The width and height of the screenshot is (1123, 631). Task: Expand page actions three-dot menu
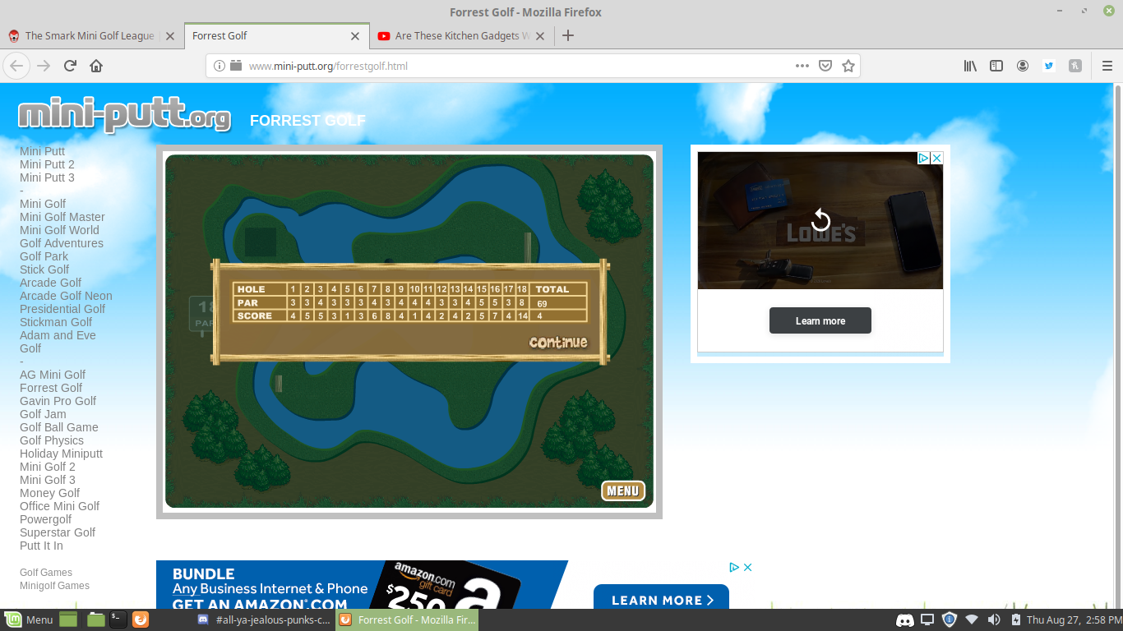pyautogui.click(x=802, y=66)
